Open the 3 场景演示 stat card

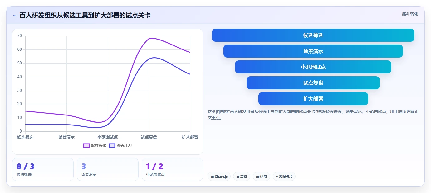108,169
